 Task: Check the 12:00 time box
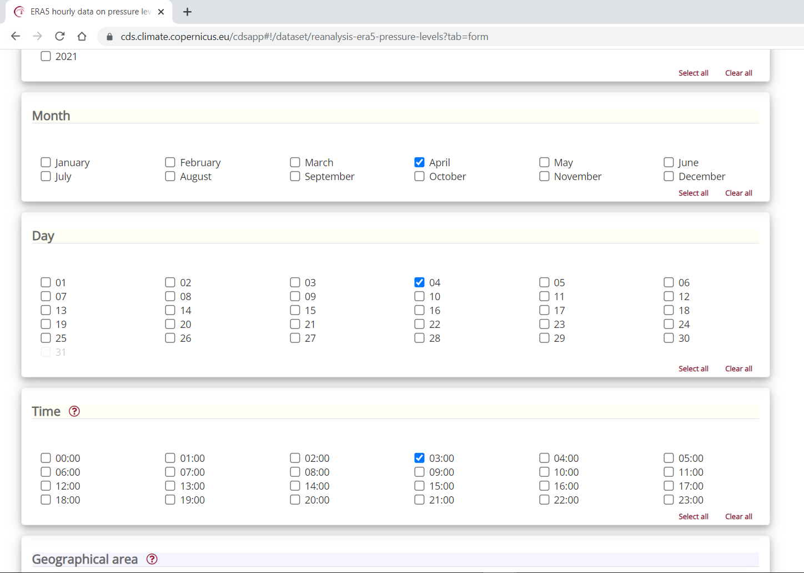pyautogui.click(x=46, y=486)
